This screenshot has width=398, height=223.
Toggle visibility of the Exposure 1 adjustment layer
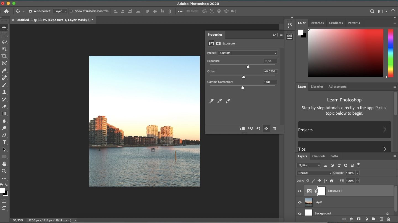click(x=300, y=191)
